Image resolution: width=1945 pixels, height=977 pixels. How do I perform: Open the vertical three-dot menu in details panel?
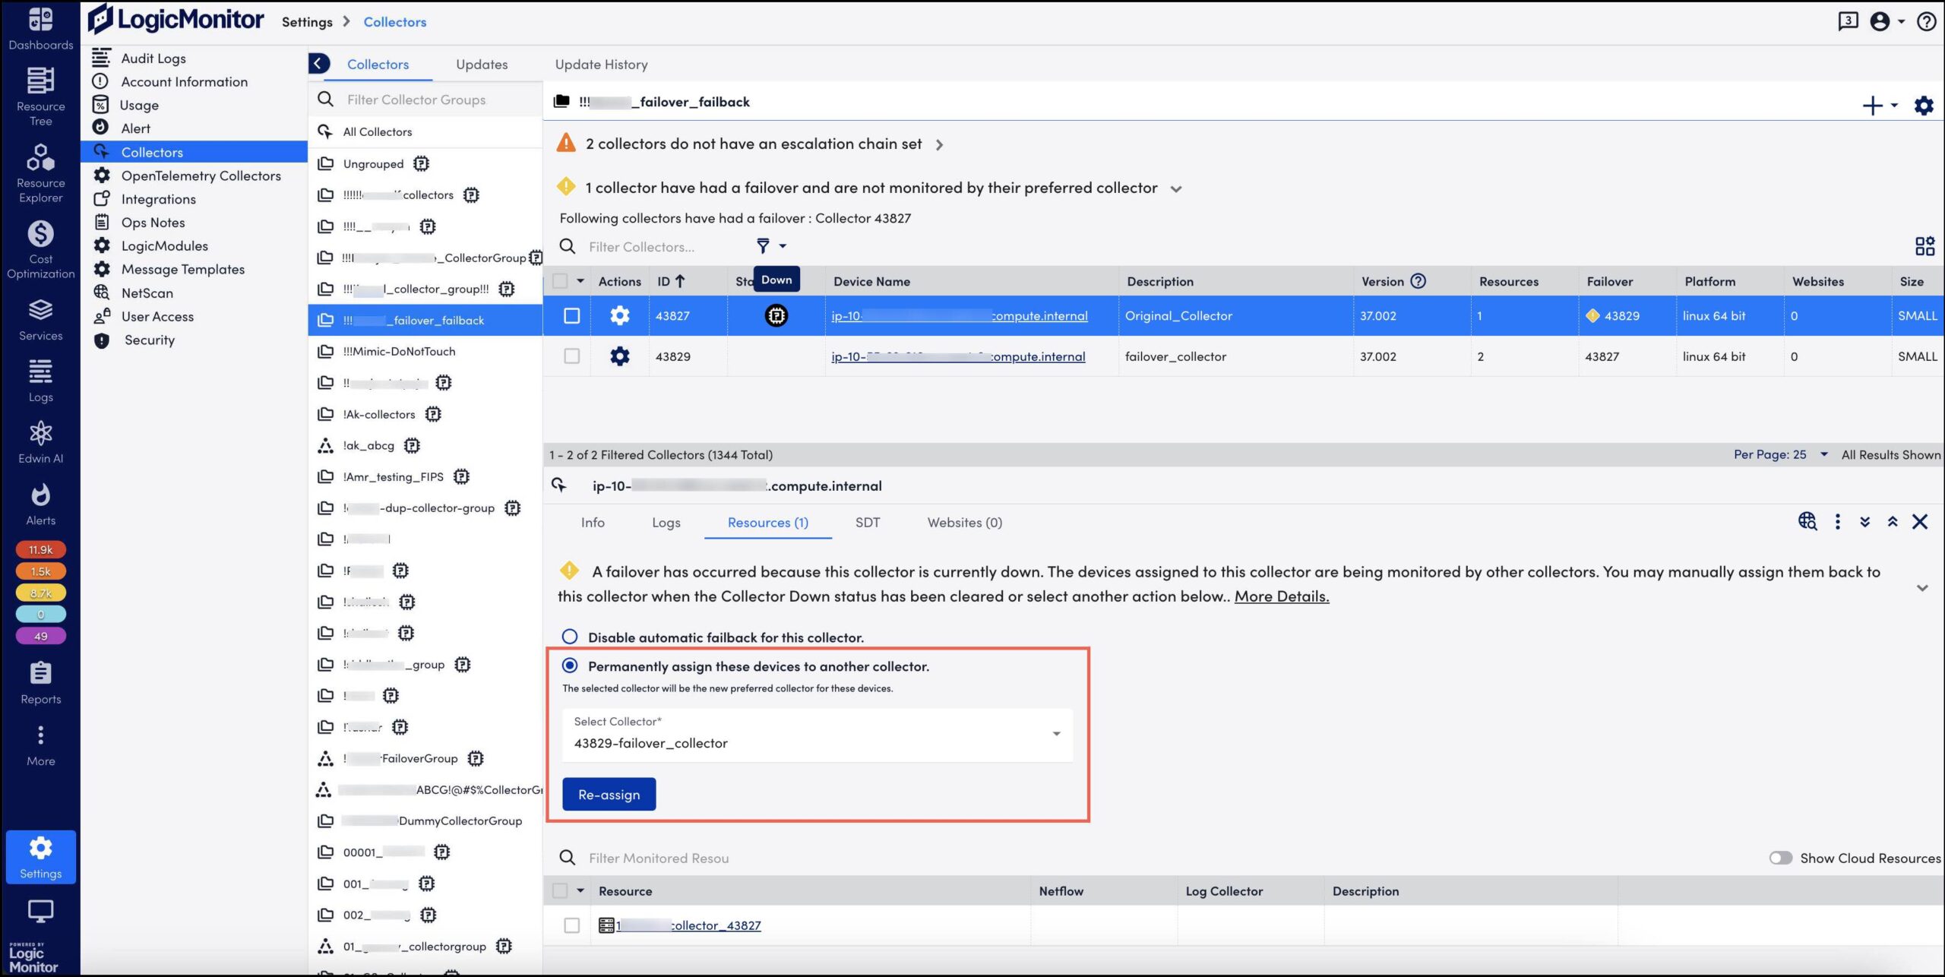tap(1837, 521)
